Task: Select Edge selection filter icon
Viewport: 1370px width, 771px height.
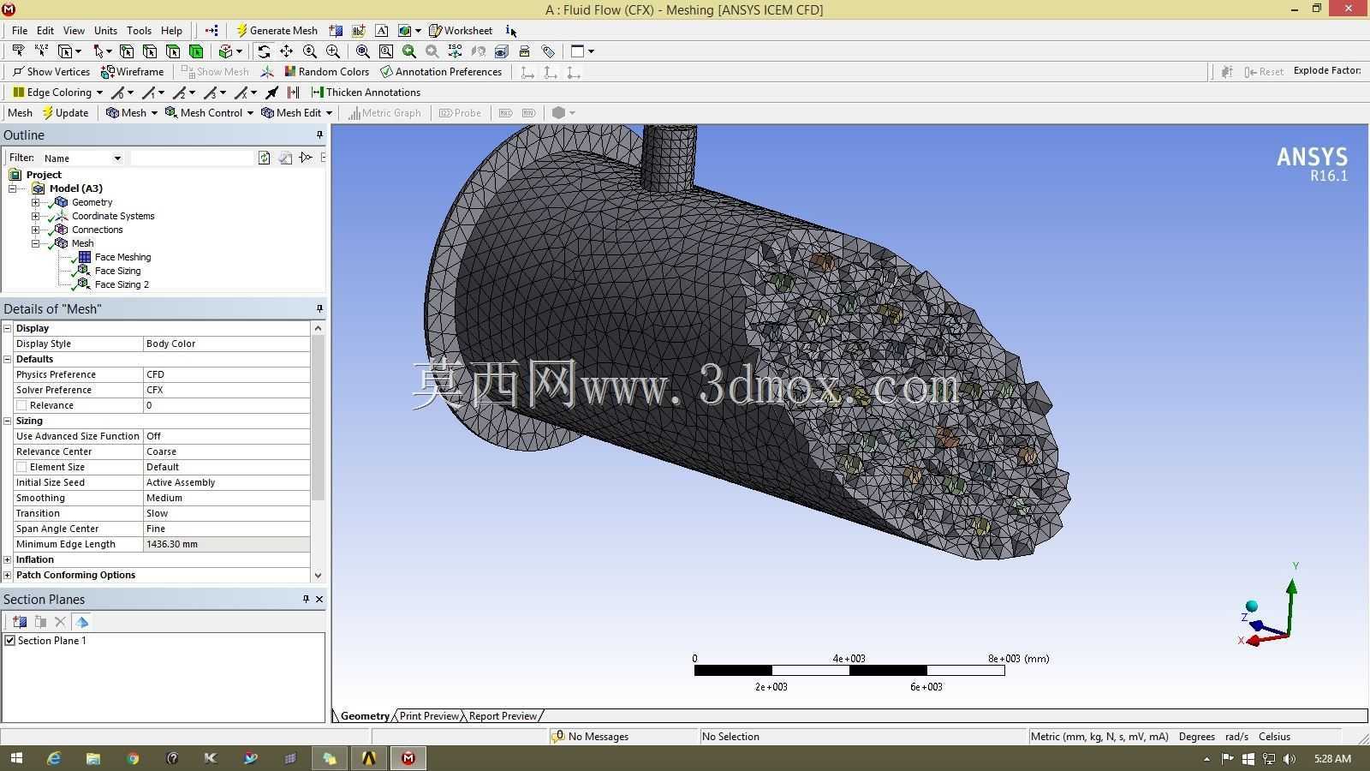Action: (150, 51)
